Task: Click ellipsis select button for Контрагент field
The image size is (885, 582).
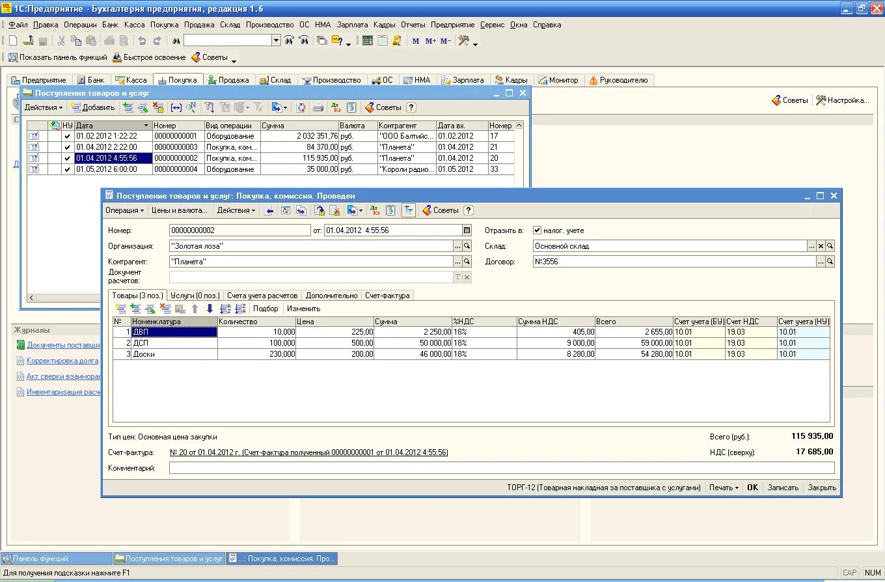Action: (x=457, y=261)
